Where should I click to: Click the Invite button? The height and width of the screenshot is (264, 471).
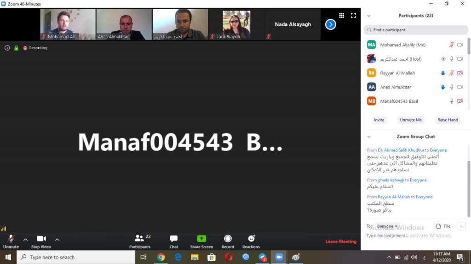(x=379, y=120)
